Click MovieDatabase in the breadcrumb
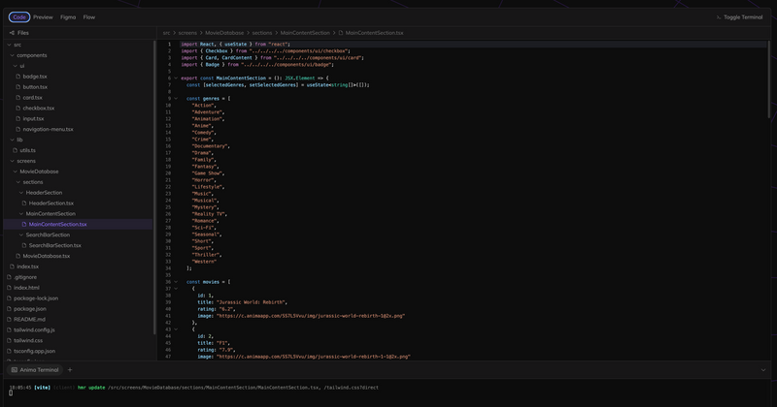The width and height of the screenshot is (777, 407). coord(224,33)
